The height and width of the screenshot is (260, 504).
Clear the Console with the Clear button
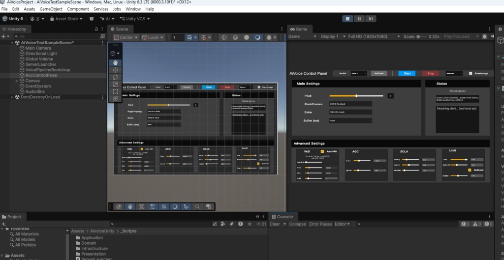(x=275, y=224)
